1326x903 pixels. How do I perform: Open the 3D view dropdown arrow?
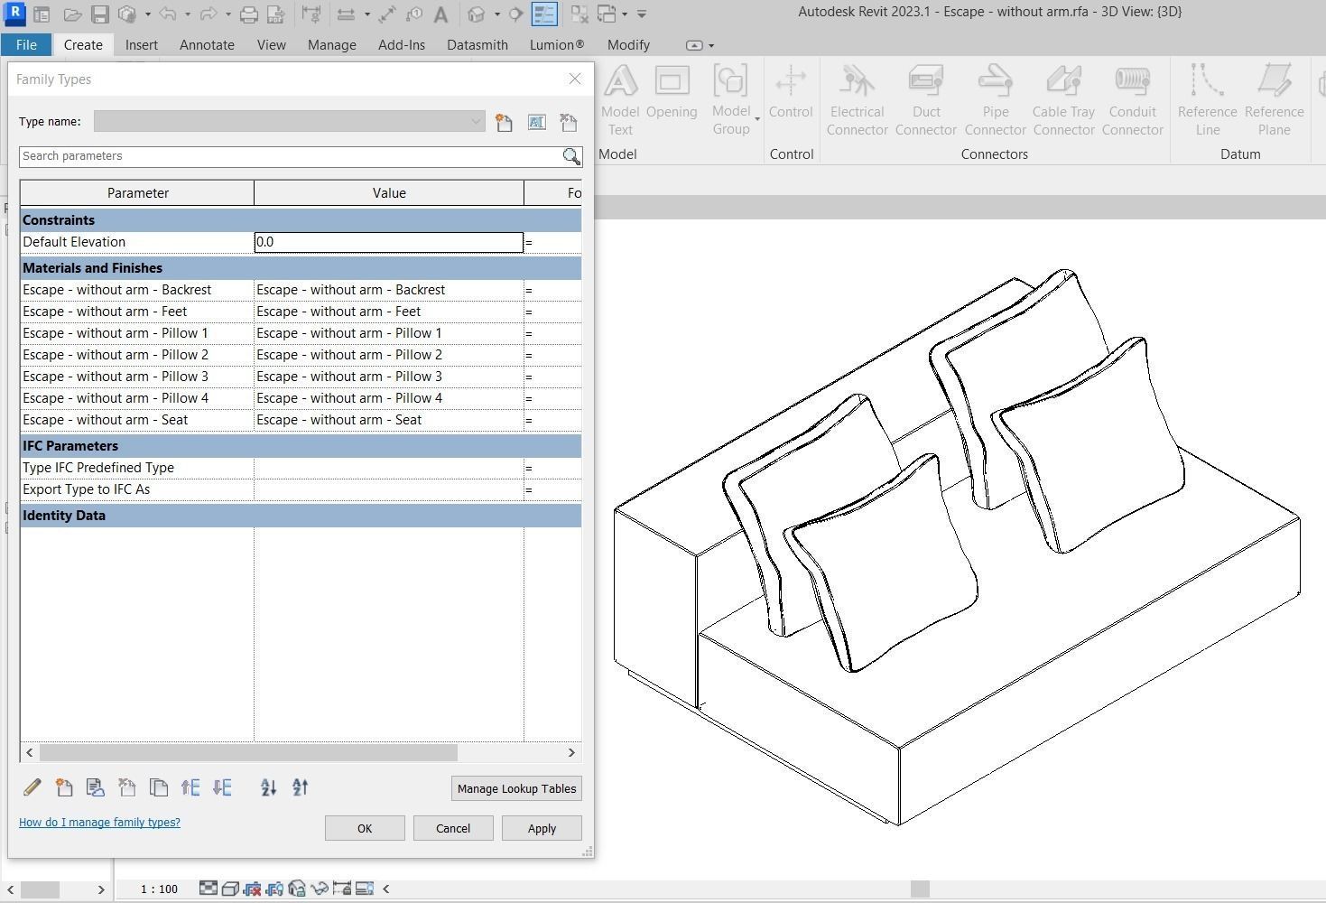[x=497, y=14]
